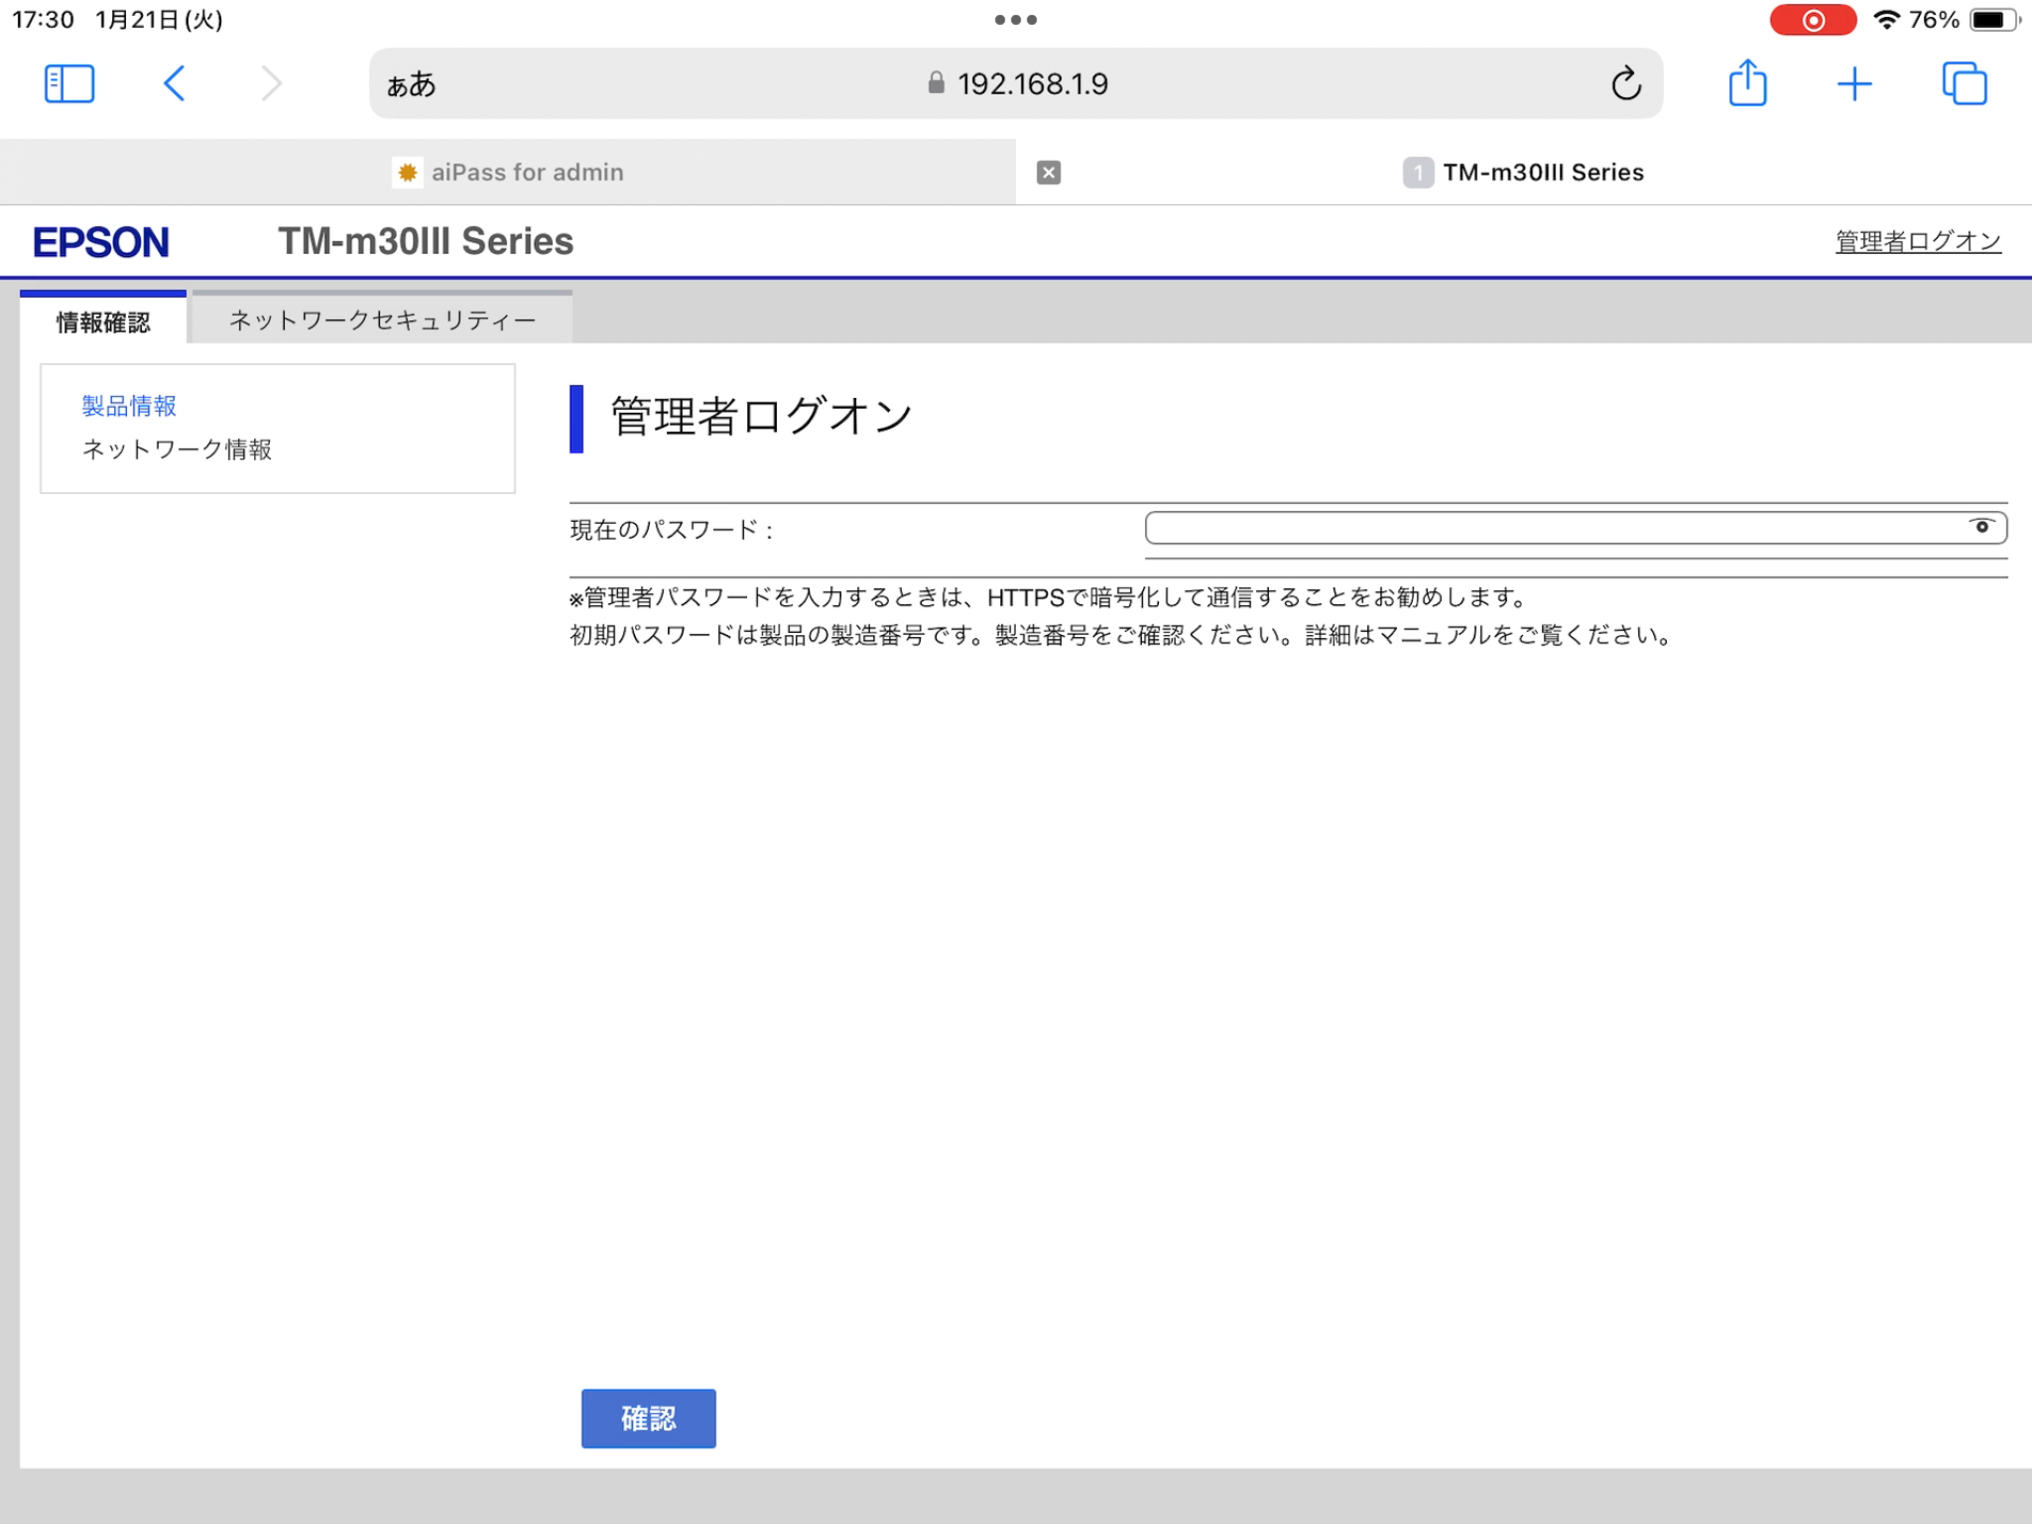This screenshot has width=2032, height=1524.
Task: Open the ああ reader/format menu
Action: coord(411,84)
